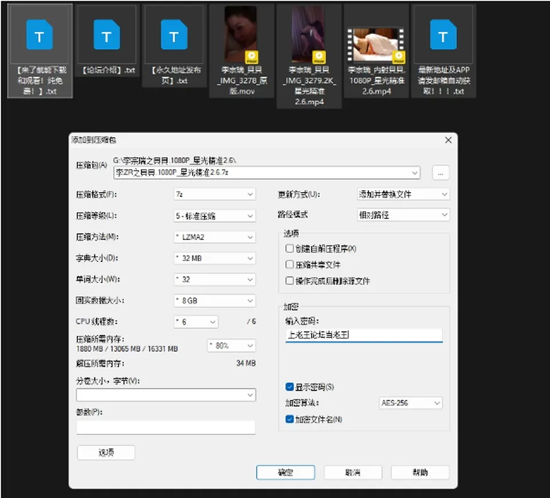Open the 压缩等级 dropdown
The width and height of the screenshot is (550, 498).
[x=215, y=215]
